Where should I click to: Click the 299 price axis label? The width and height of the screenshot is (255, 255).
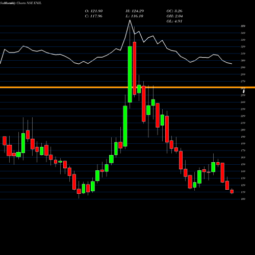tap(243, 67)
